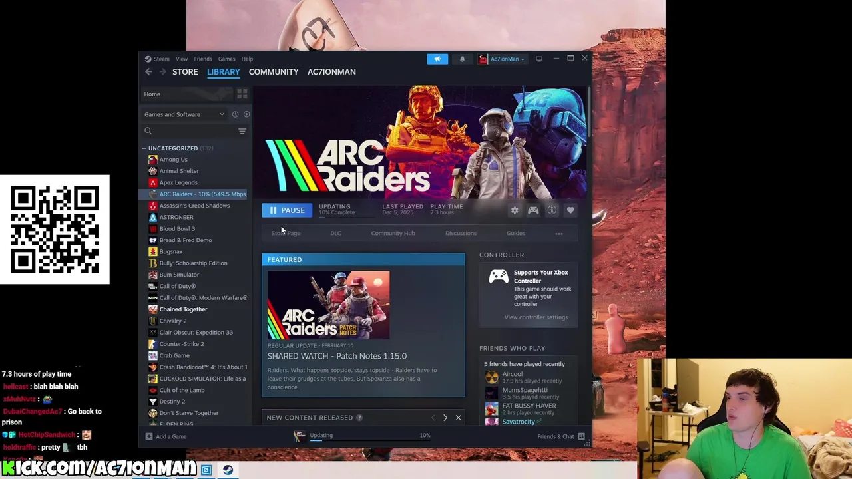This screenshot has height=479, width=852.
Task: Go to the STORE tab
Action: tap(185, 71)
